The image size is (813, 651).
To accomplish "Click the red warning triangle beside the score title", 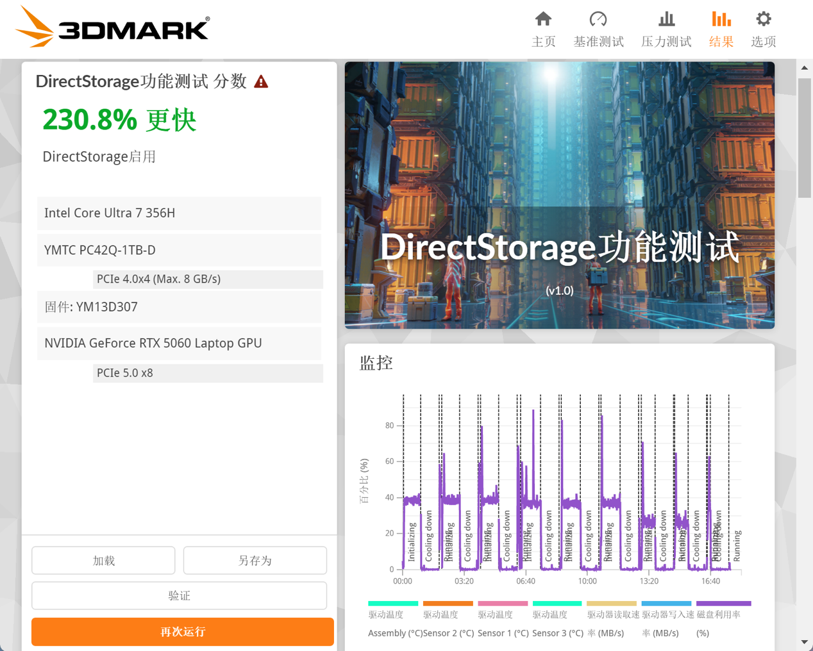I will tap(261, 81).
